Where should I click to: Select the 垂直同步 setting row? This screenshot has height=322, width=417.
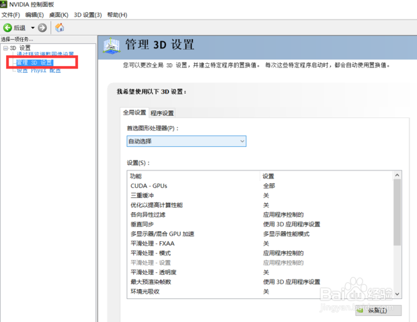(260, 224)
